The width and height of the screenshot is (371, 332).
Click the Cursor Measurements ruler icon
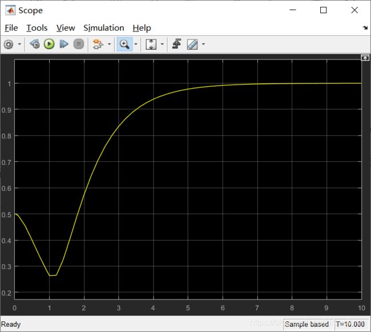pyautogui.click(x=192, y=44)
